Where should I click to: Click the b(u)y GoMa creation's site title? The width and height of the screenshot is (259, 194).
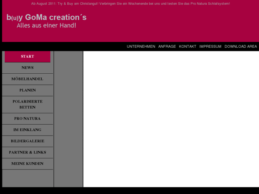[46, 17]
